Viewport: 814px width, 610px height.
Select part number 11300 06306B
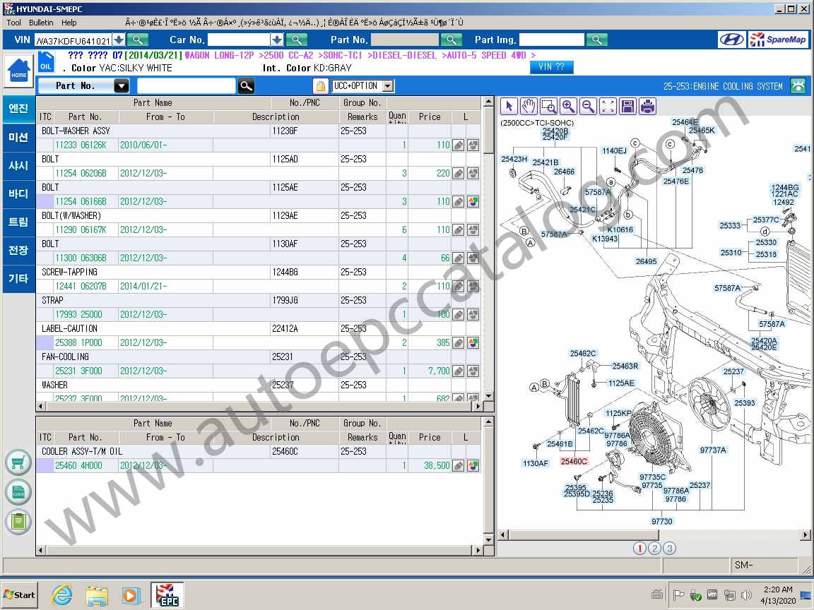[81, 258]
